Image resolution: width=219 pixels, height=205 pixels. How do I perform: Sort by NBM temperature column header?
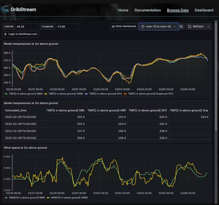(65, 110)
